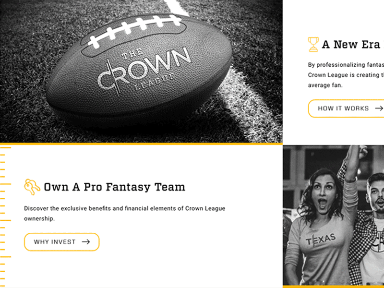Click the trophy icon beside A New Era

(x=313, y=45)
